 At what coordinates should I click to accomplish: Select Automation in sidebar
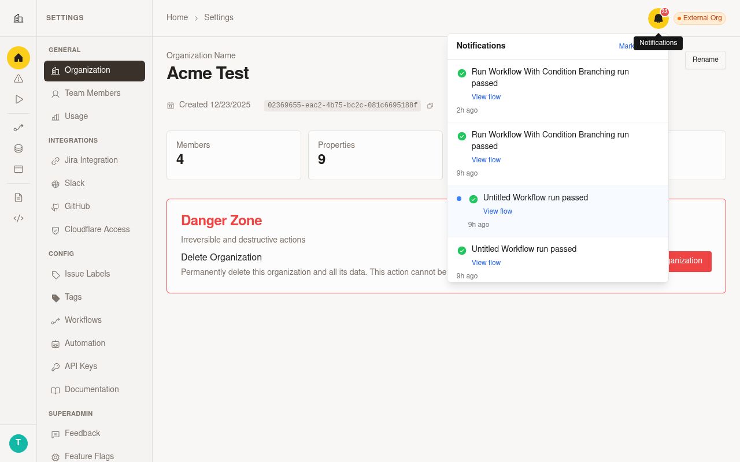pyautogui.click(x=94, y=343)
